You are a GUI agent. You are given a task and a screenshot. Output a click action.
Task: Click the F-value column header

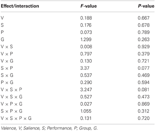coord(89,6)
